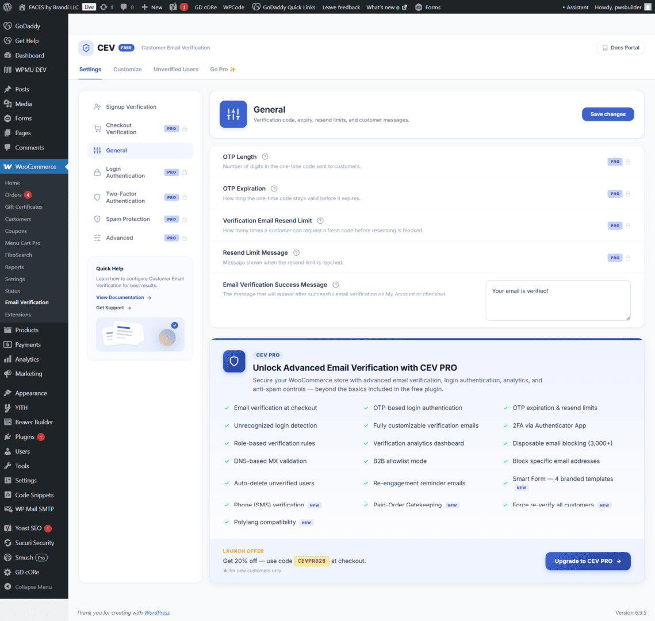Click lock icon beside Checkout Verification
This screenshot has width=655, height=621.
click(185, 129)
